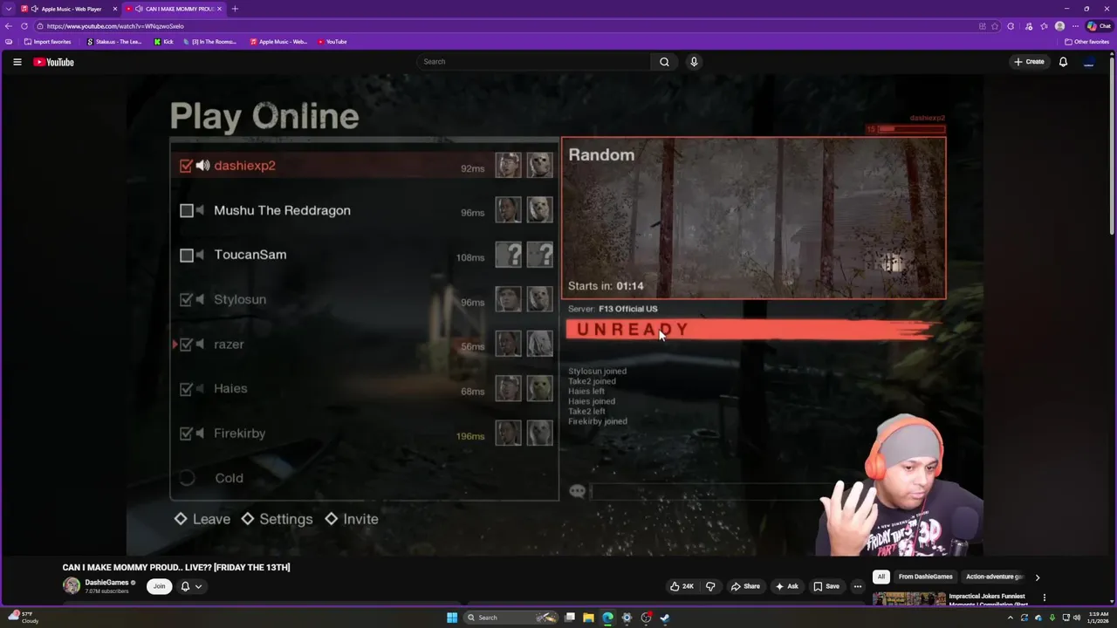Click the Join channel button
Screen dimensions: 1117x628
click(159, 586)
